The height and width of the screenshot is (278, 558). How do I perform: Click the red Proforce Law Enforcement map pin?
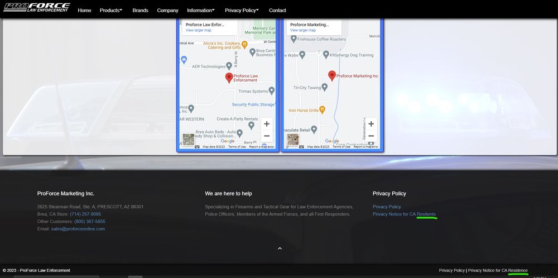coord(229,78)
